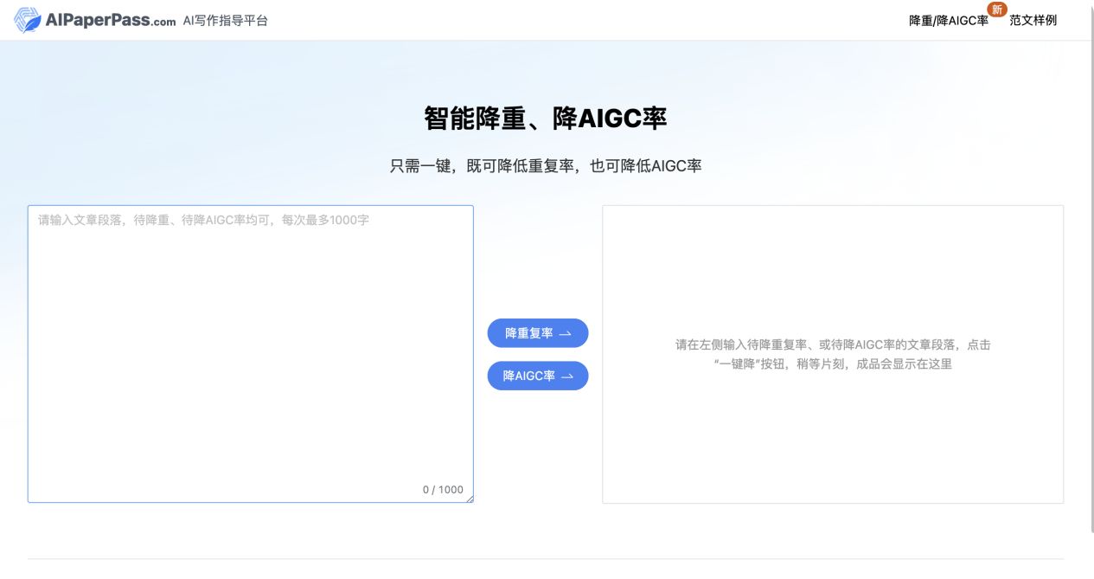This screenshot has height=579, width=1094.
Task: Click the AI写作指导平台 tagline text
Action: (226, 20)
